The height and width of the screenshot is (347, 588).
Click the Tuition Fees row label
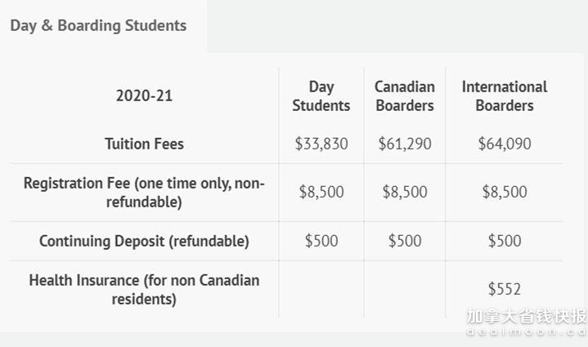tap(144, 144)
